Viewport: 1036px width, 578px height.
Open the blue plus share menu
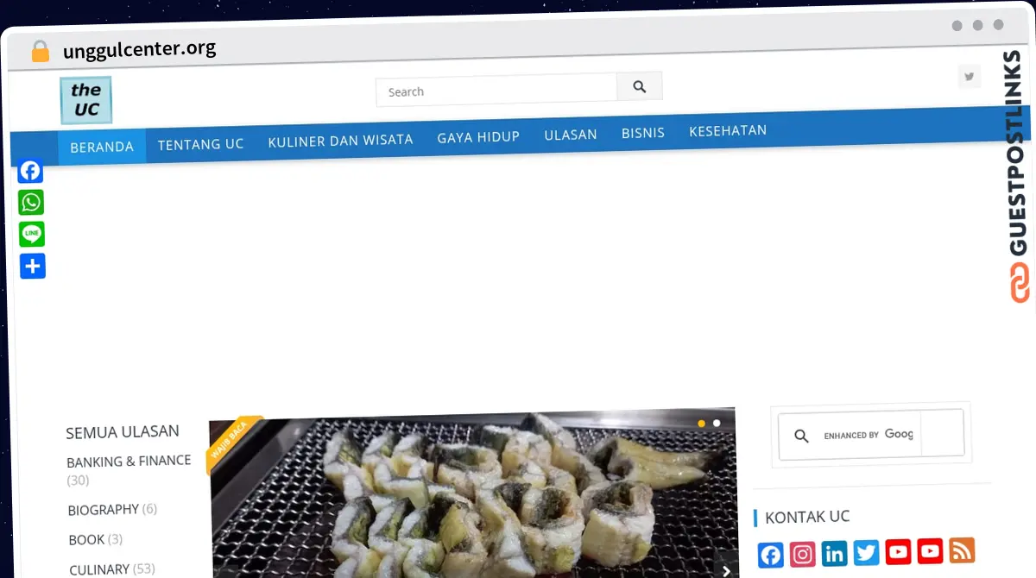(x=33, y=266)
